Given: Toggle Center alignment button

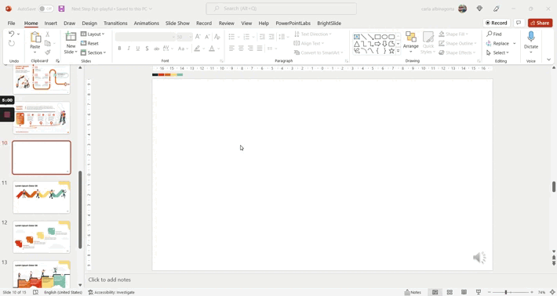Looking at the screenshot, I should (241, 49).
